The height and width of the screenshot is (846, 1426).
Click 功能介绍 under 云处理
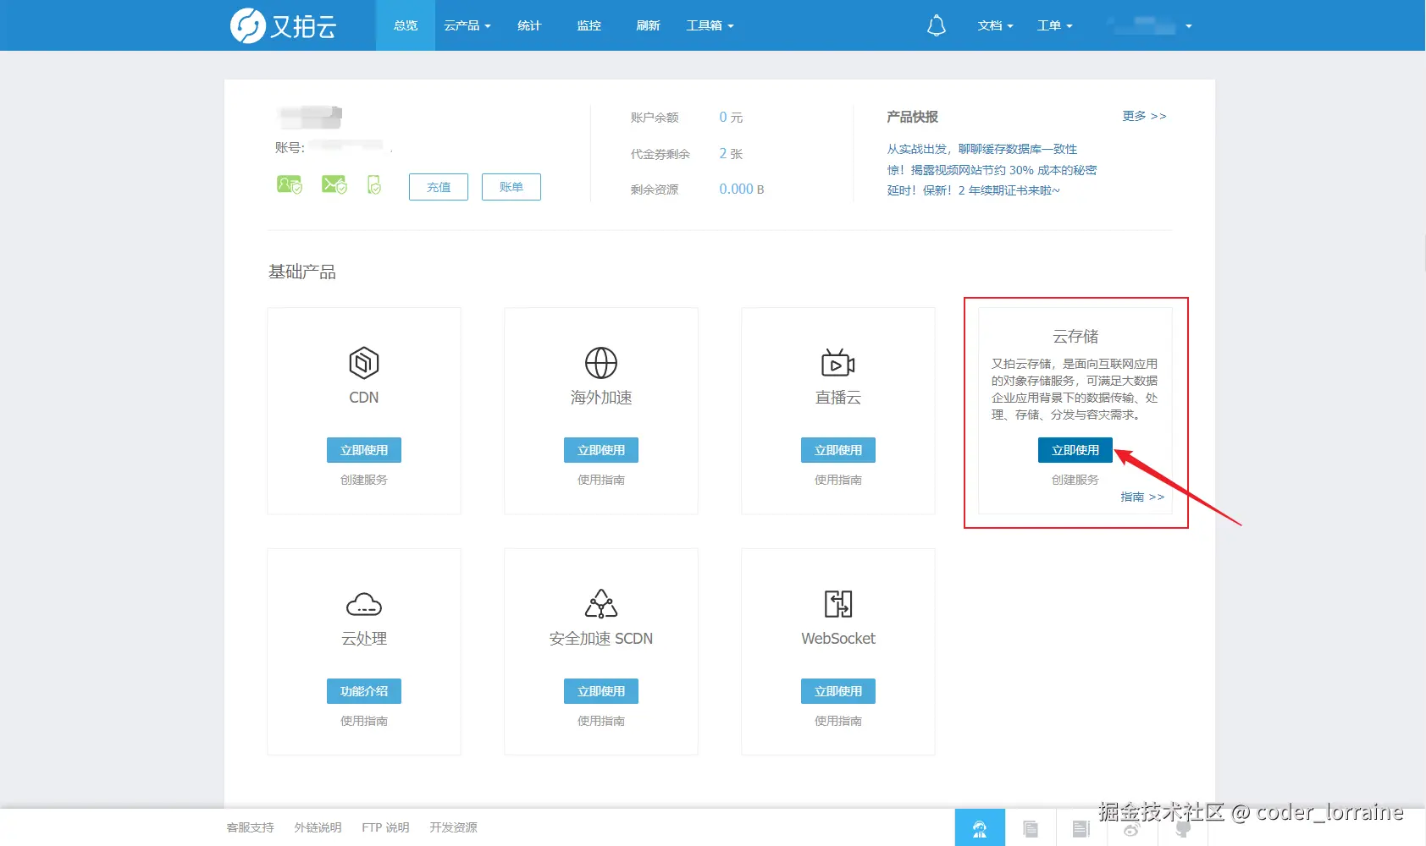tap(364, 691)
